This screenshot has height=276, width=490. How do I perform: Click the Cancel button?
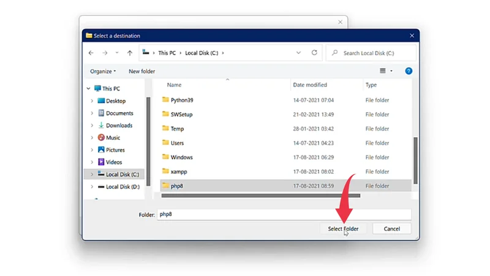tap(391, 229)
